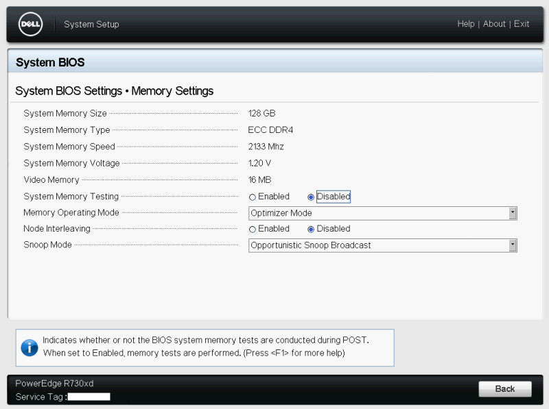Click the Back button
Viewport: 549px width, 409px height.
(x=505, y=388)
